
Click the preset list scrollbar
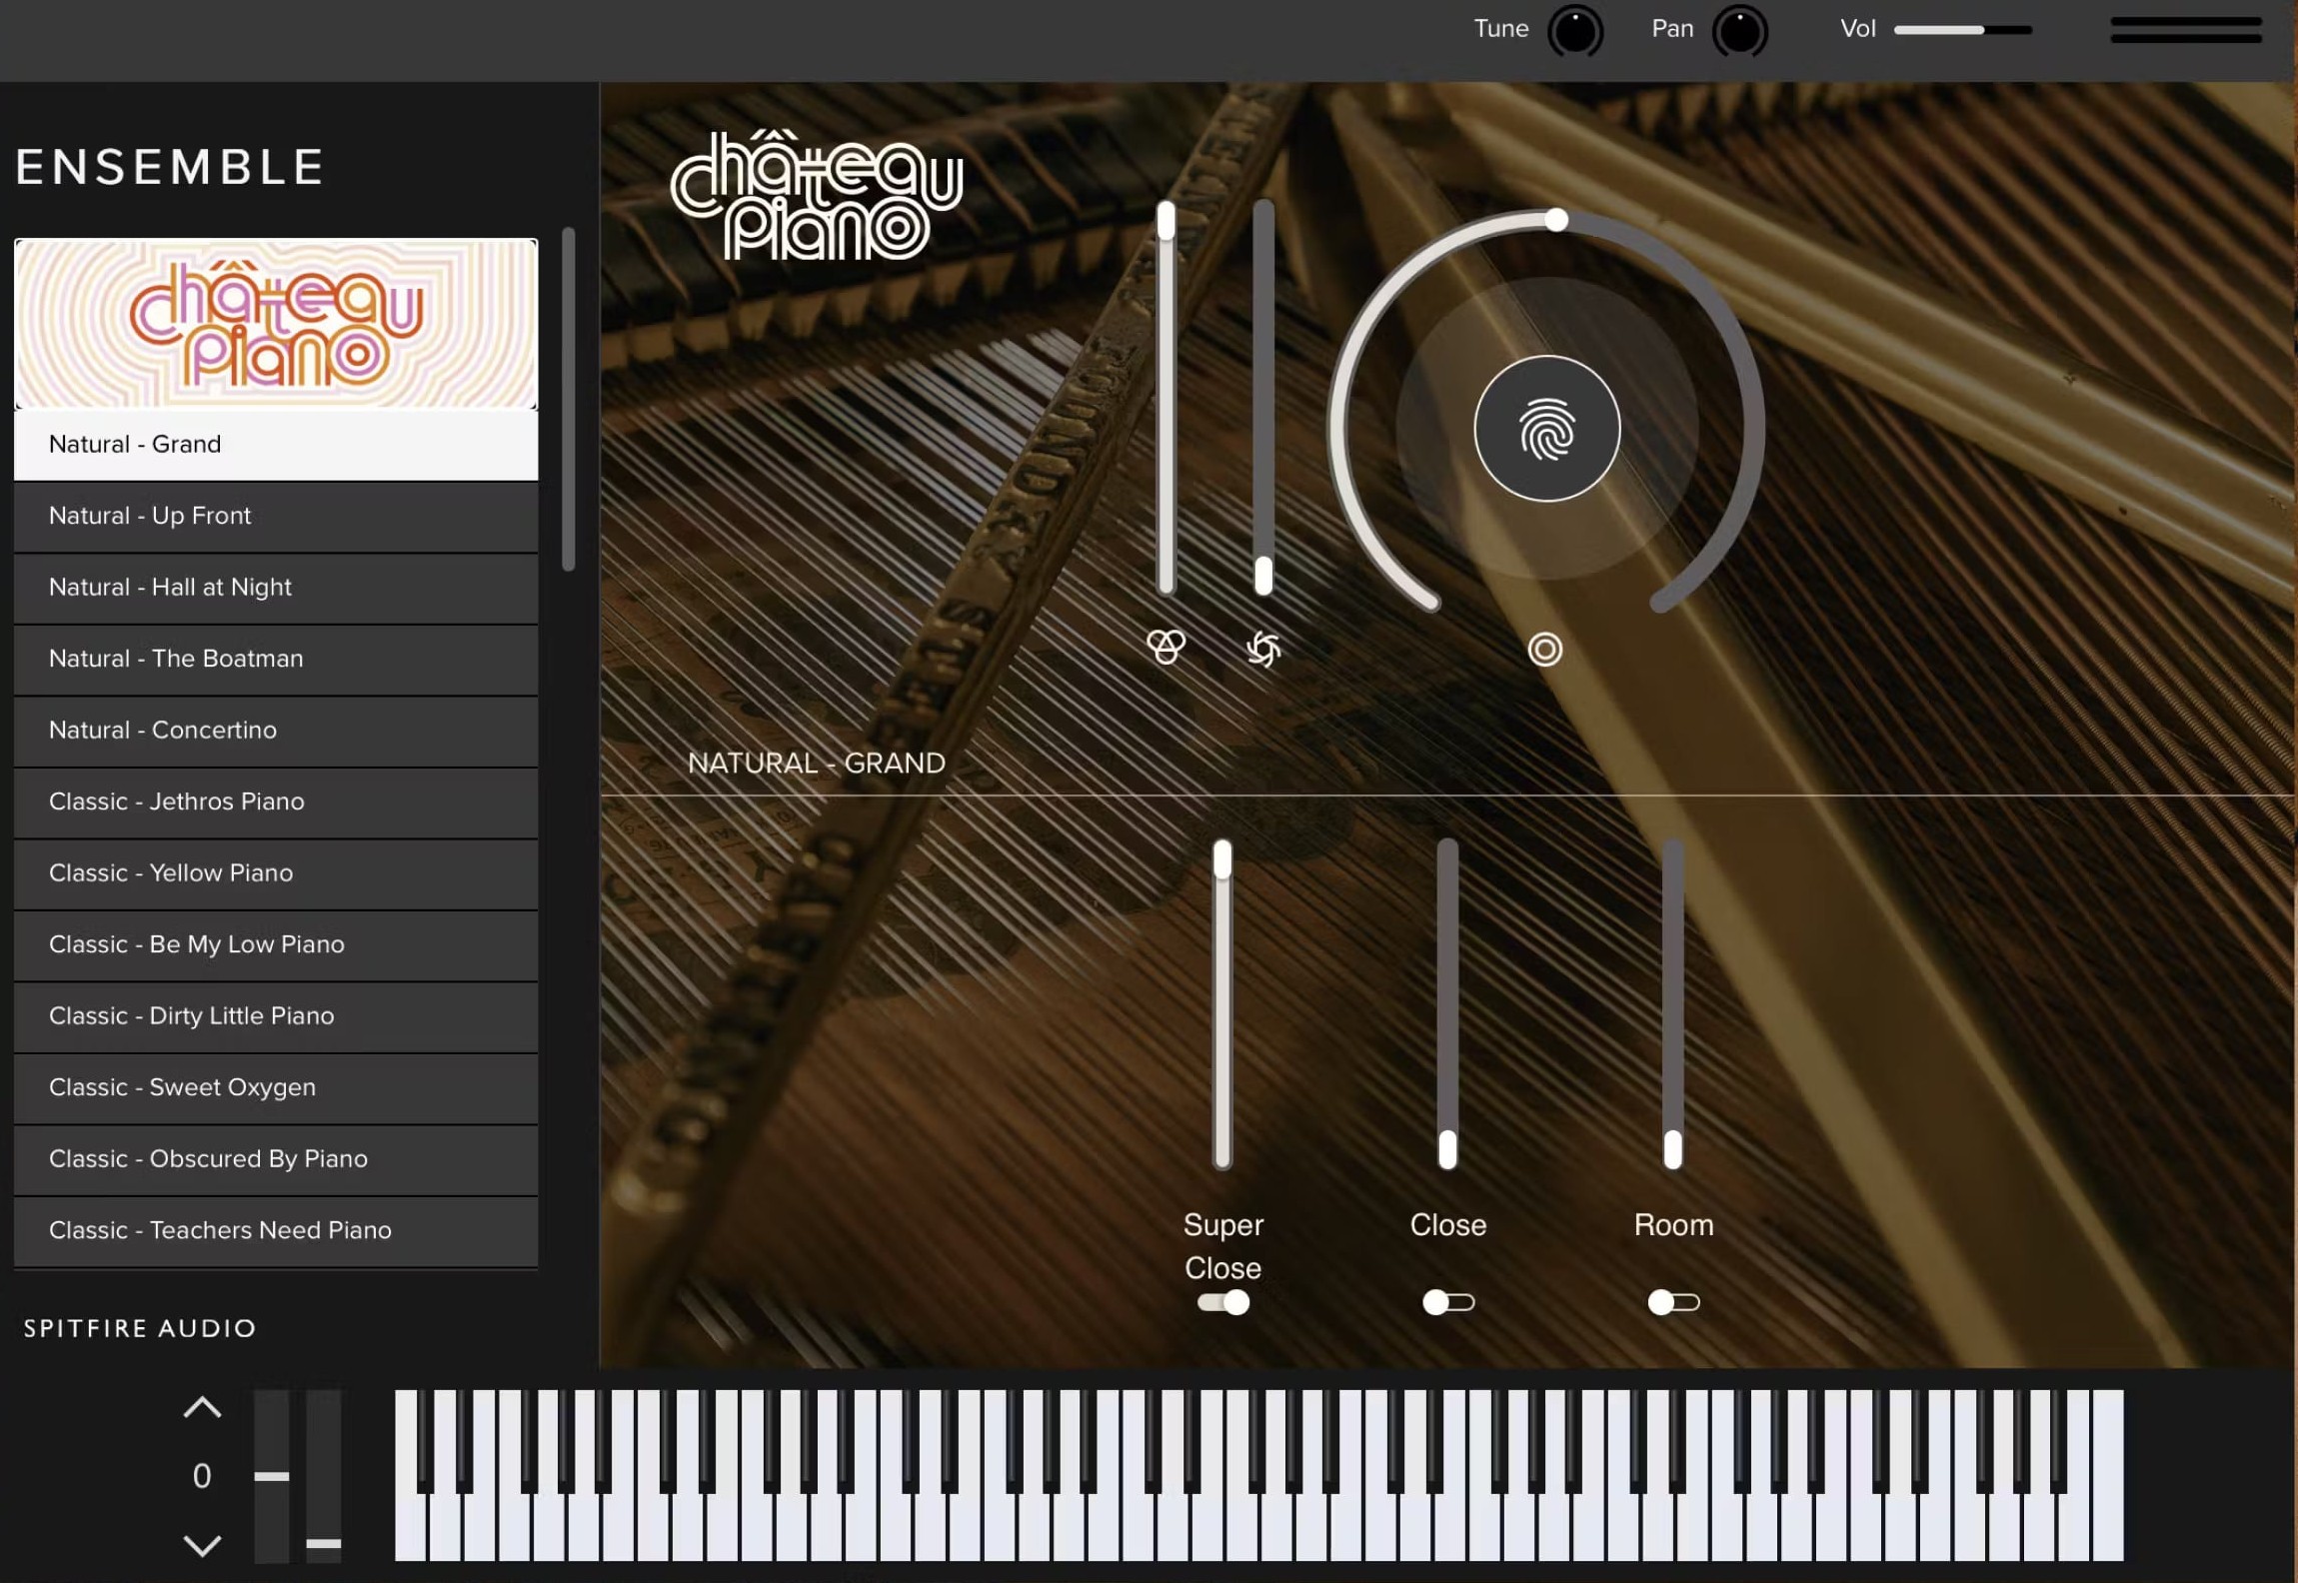tap(568, 400)
